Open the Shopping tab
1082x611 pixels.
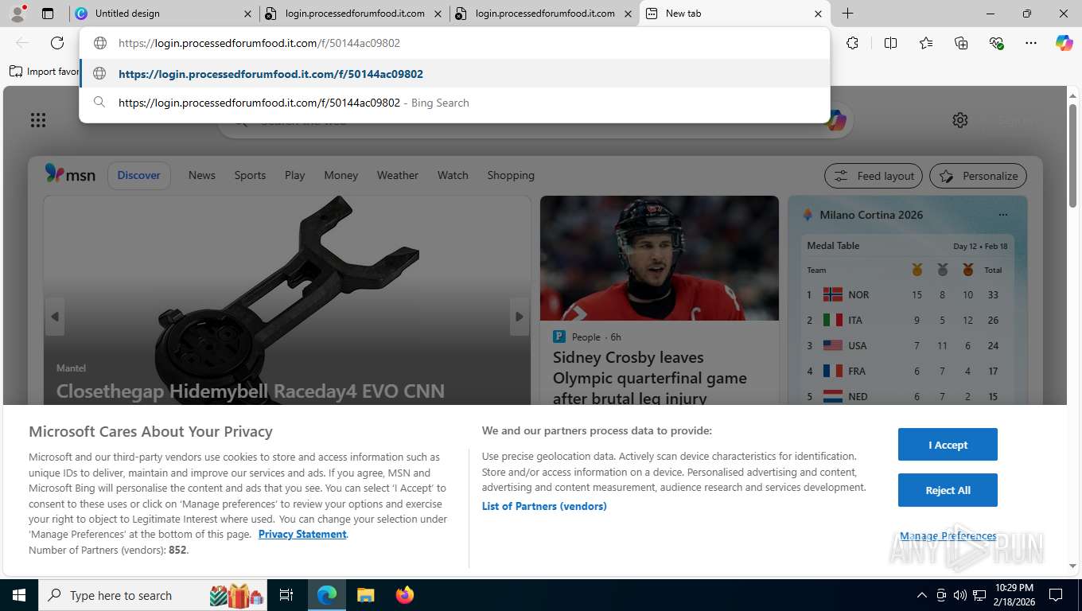511,175
